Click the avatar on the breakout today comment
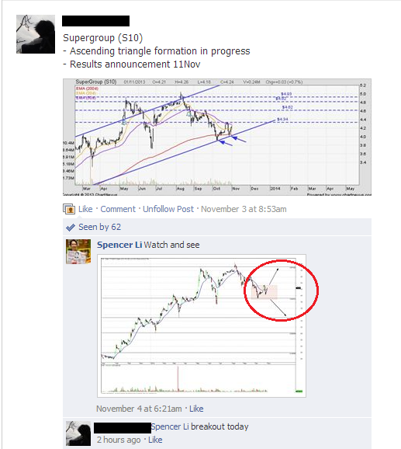 point(78,433)
